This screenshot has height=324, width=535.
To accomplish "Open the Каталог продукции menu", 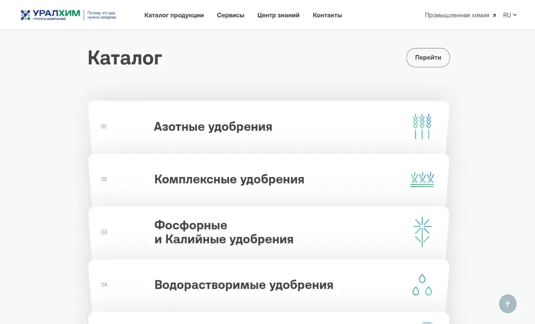I will point(174,15).
